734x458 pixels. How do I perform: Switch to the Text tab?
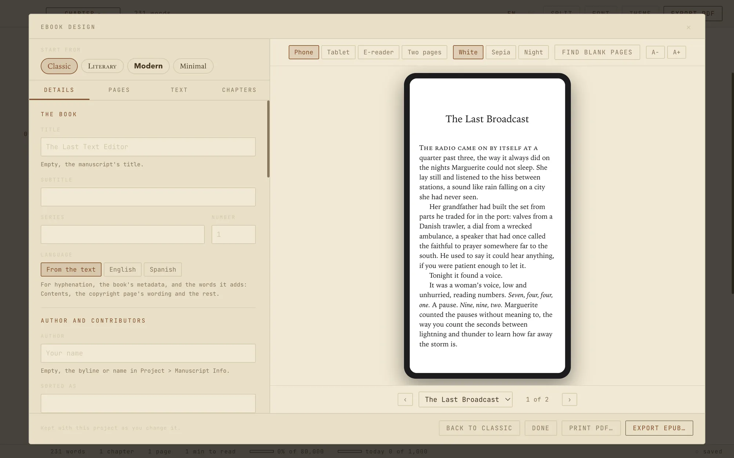pos(179,90)
